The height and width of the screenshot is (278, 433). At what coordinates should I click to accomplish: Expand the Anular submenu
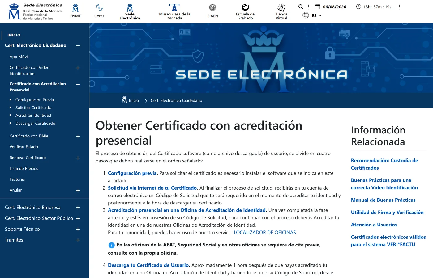(78, 191)
